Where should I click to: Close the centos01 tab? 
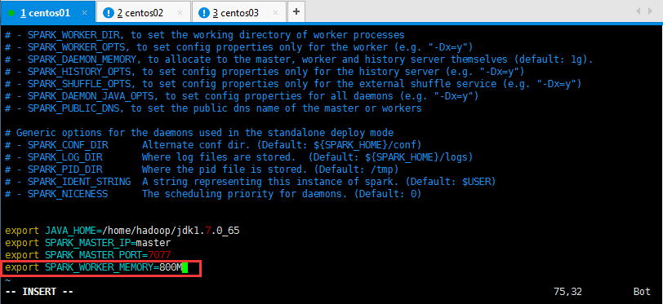tap(84, 13)
